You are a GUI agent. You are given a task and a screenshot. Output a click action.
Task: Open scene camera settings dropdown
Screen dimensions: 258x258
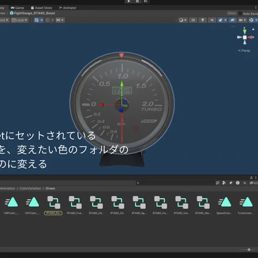tap(243, 20)
